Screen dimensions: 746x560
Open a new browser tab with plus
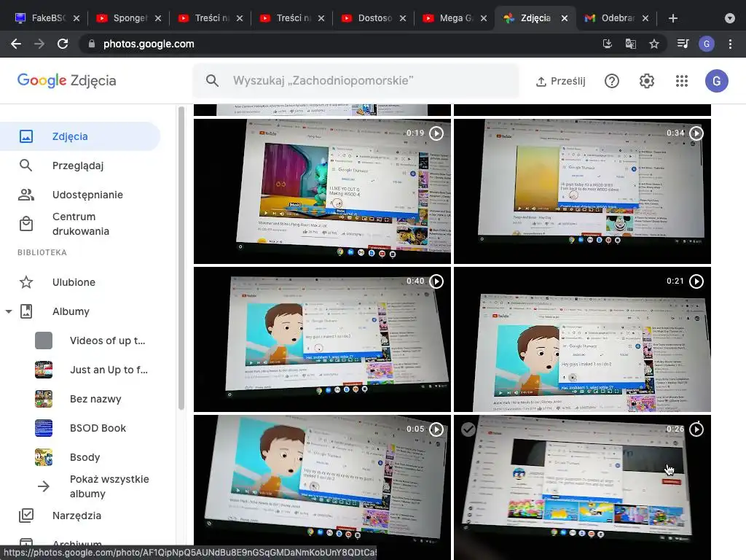point(672,18)
